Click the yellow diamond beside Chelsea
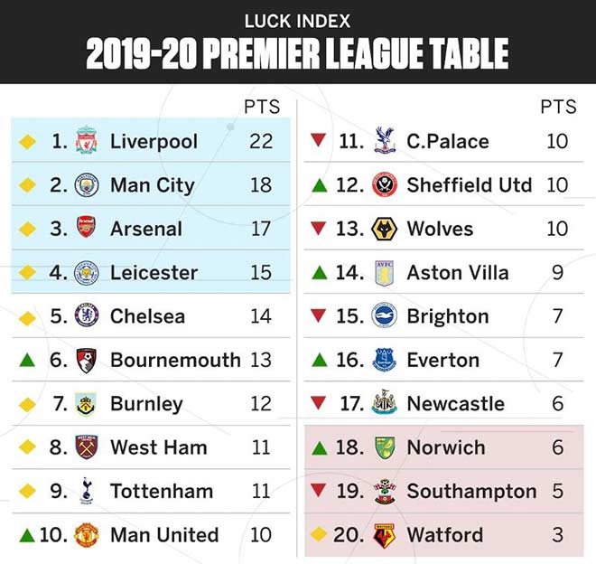Viewport: 596px width, 564px height. click(27, 318)
